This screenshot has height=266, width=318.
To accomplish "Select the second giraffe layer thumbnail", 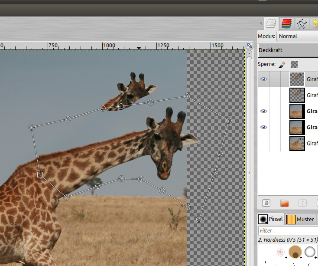I will click(x=297, y=95).
